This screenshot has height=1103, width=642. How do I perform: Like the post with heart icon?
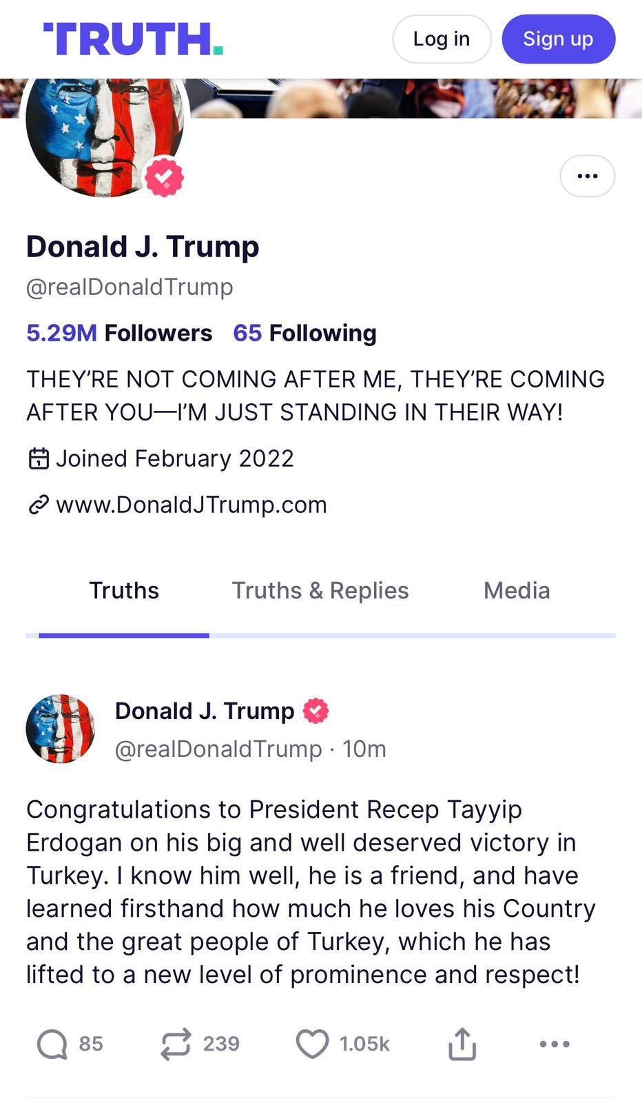(x=312, y=1044)
